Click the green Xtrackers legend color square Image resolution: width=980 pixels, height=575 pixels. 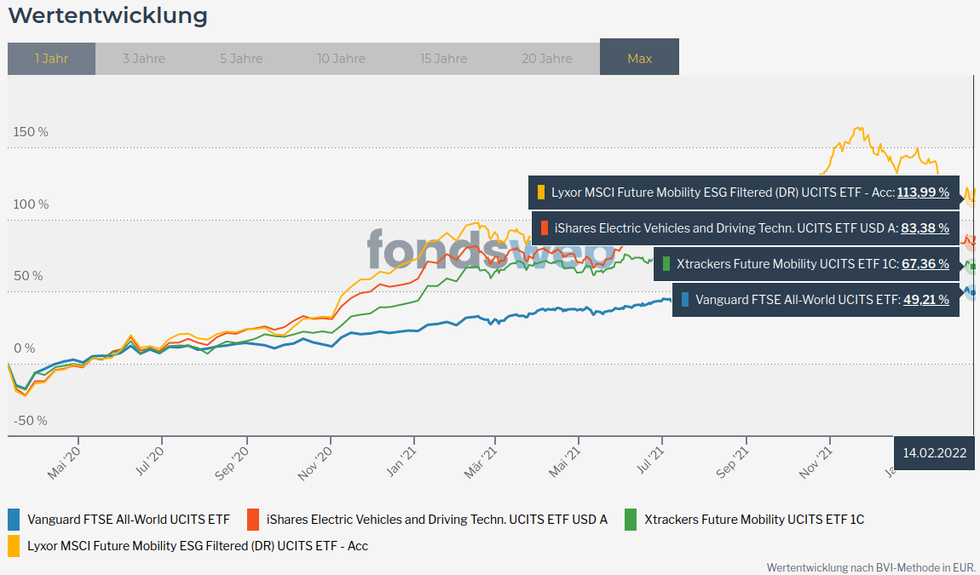[631, 519]
